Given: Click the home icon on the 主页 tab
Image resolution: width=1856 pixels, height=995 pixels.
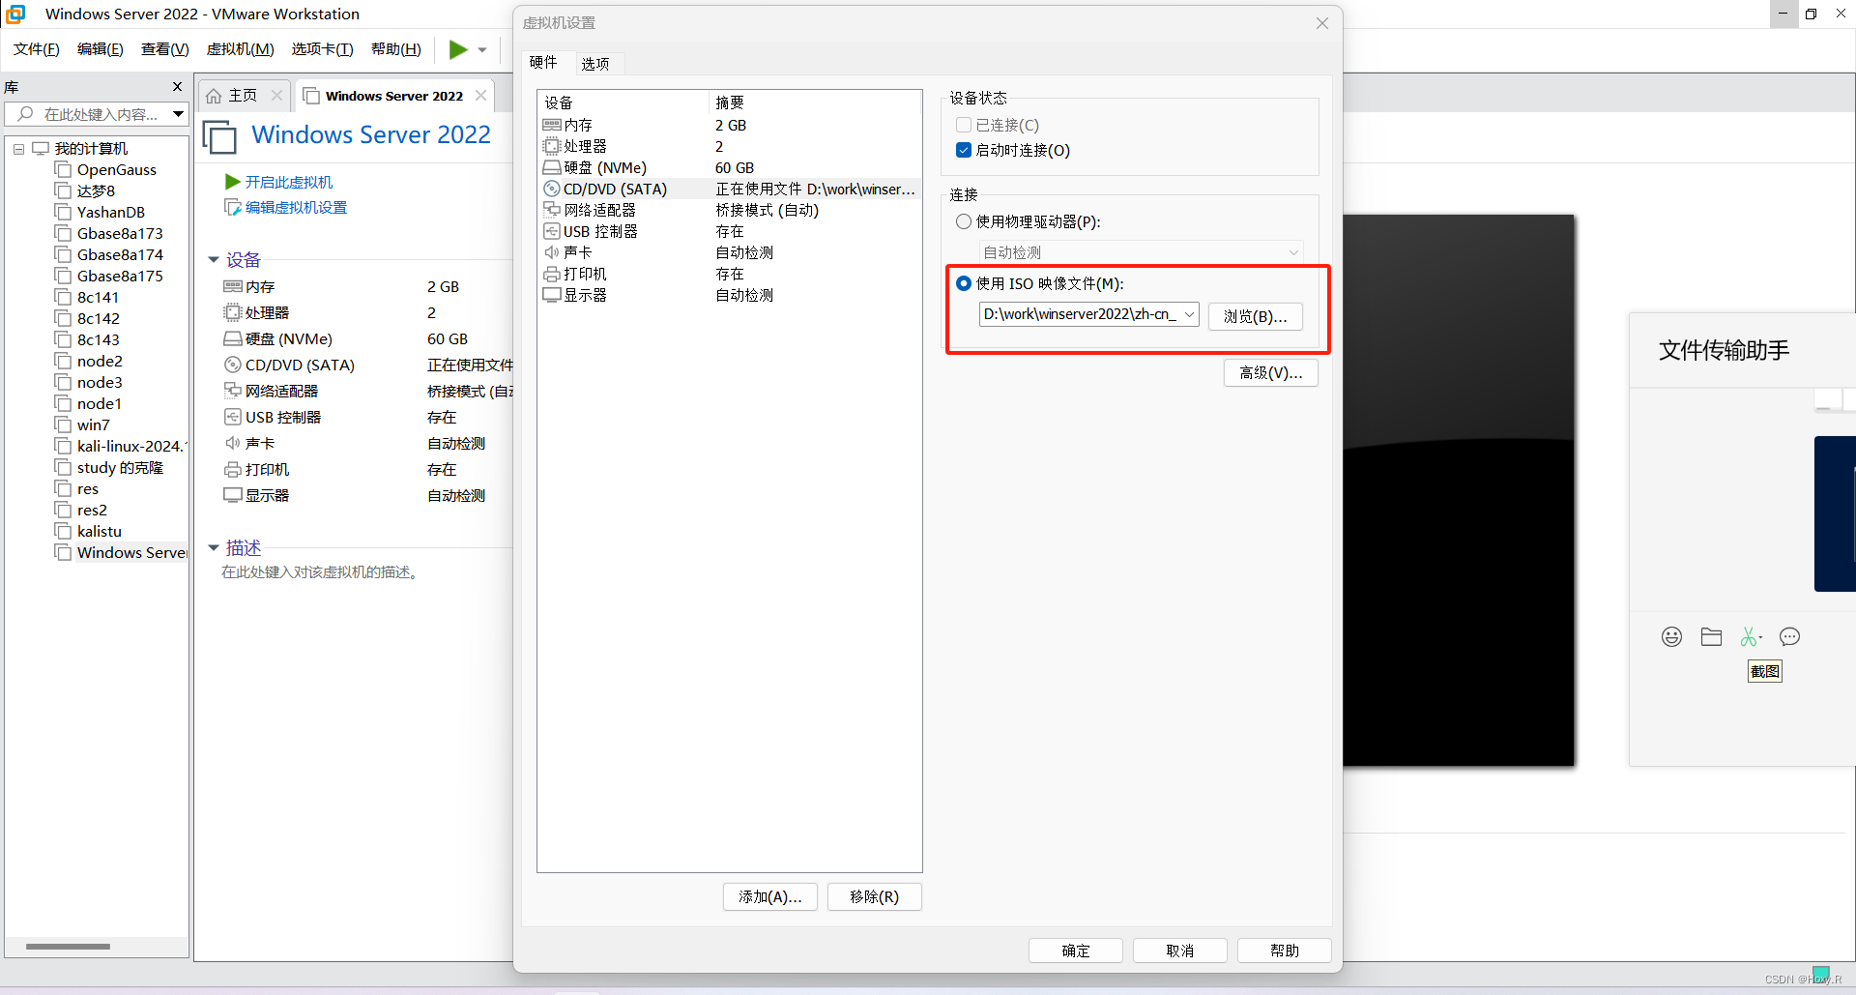Looking at the screenshot, I should tap(214, 96).
